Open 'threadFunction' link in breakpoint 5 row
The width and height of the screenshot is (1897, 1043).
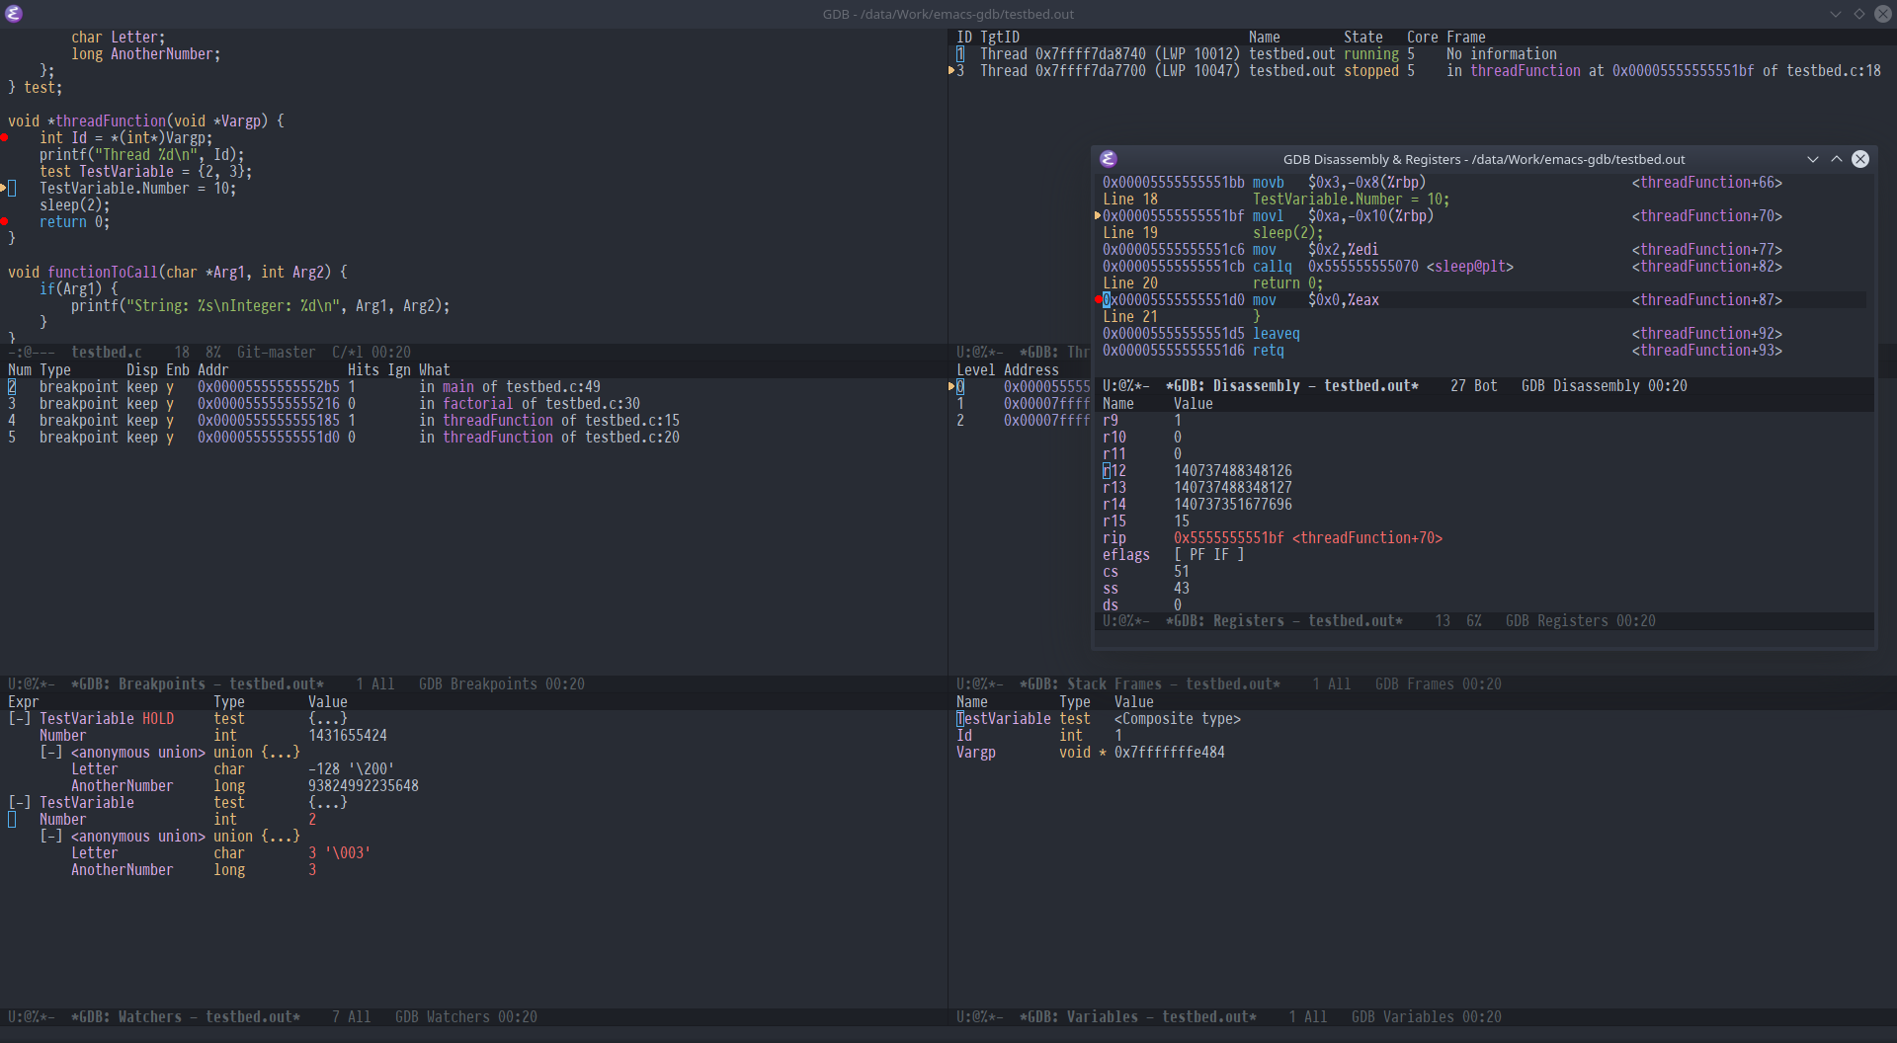click(x=498, y=438)
